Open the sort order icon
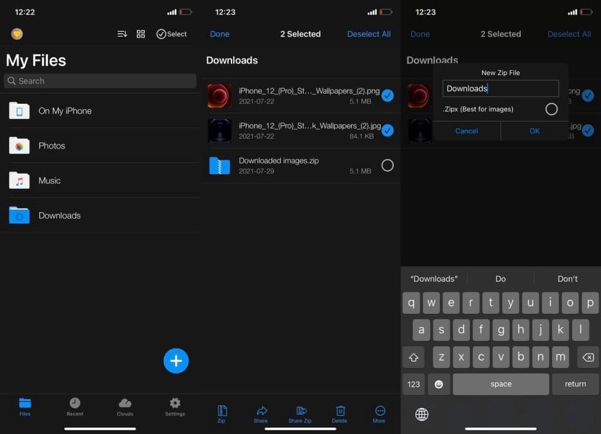This screenshot has height=434, width=601. pos(122,34)
